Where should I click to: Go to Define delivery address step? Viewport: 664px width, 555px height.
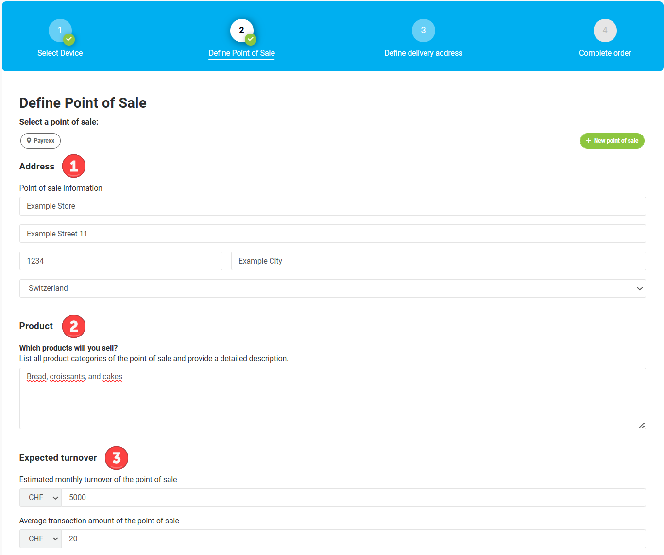coord(423,53)
